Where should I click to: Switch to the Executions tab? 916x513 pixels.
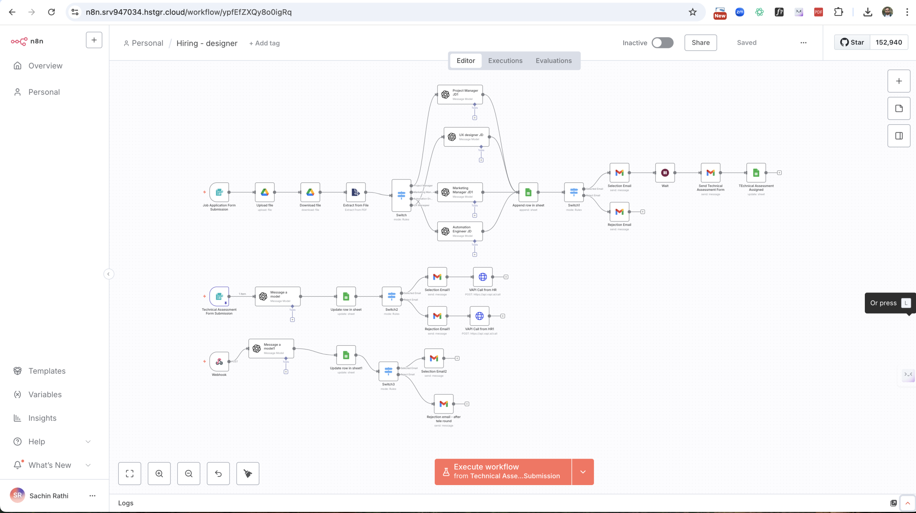(x=505, y=61)
